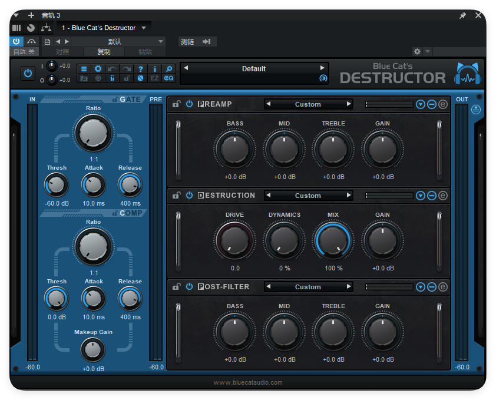The height and width of the screenshot is (400, 496).
Task: Toggle the host blue power bypass button
Action: (16, 41)
